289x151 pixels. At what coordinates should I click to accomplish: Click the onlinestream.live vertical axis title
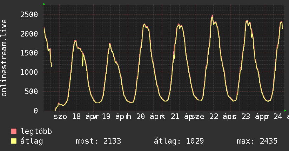(x=4, y=58)
